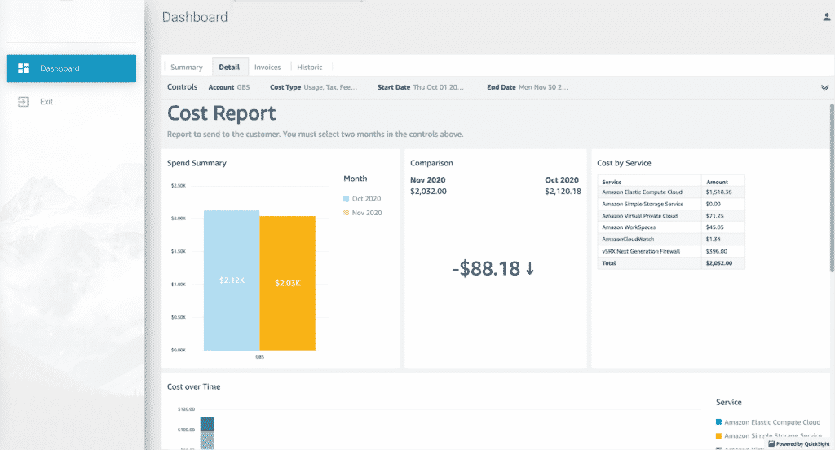Click the Powered by QuickSight logo icon
Viewport: 835px width, 450px height.
(771, 443)
